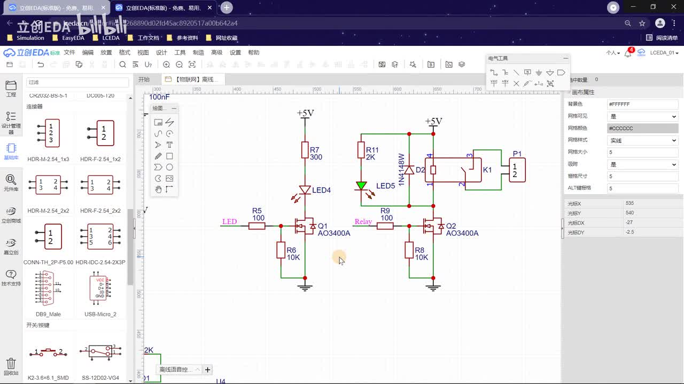Open the EasyEDA bookmark folder
This screenshot has height=384, width=684.
(x=69, y=38)
